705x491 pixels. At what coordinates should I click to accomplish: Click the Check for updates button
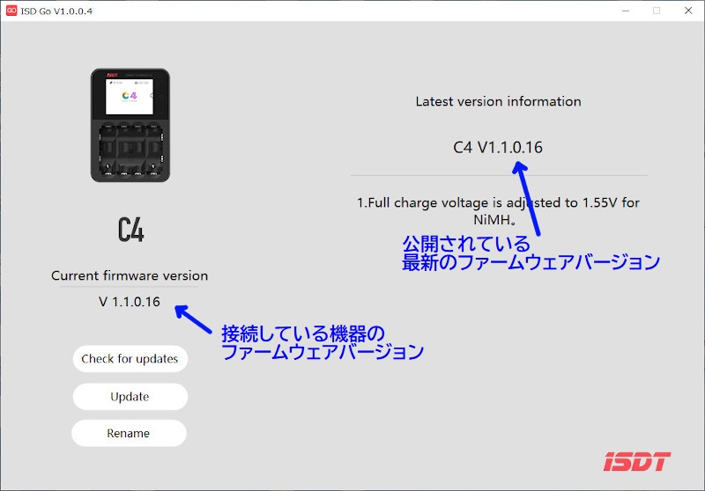pyautogui.click(x=130, y=359)
